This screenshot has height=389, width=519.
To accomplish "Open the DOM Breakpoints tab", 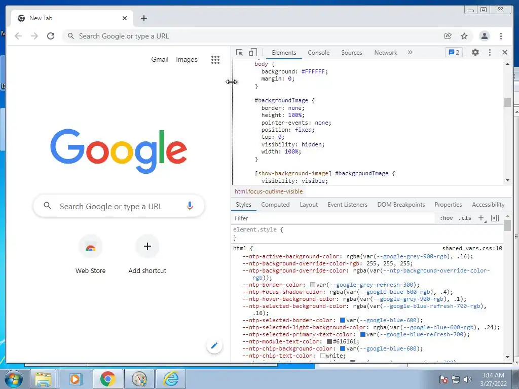I will tap(401, 205).
